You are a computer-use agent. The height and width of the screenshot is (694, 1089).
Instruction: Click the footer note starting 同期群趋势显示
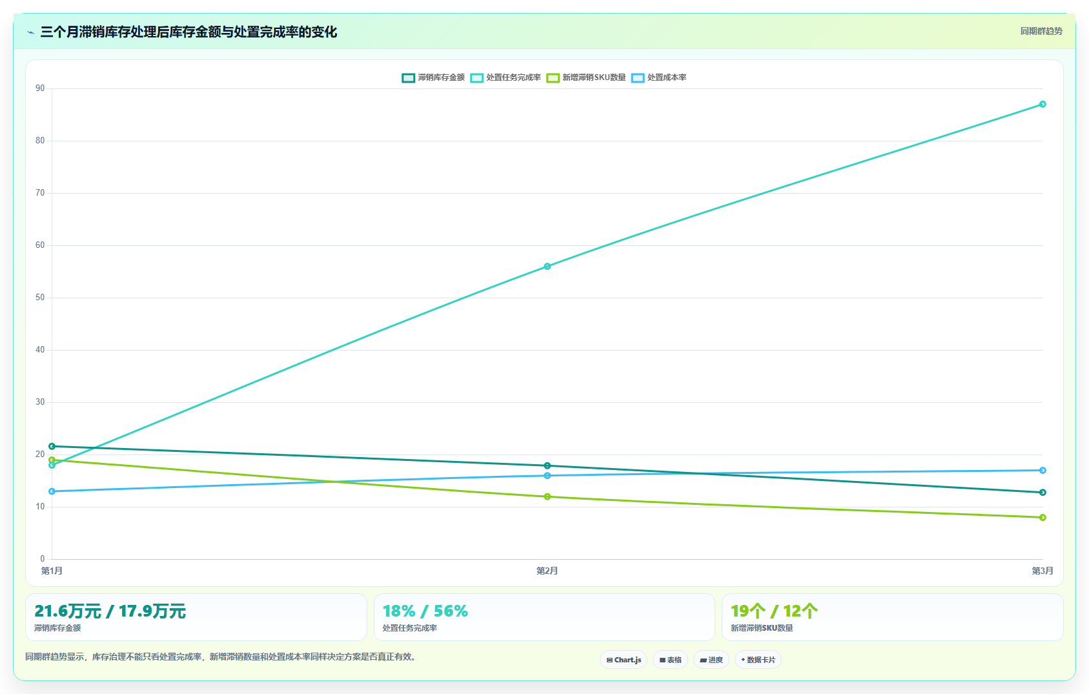pos(222,657)
